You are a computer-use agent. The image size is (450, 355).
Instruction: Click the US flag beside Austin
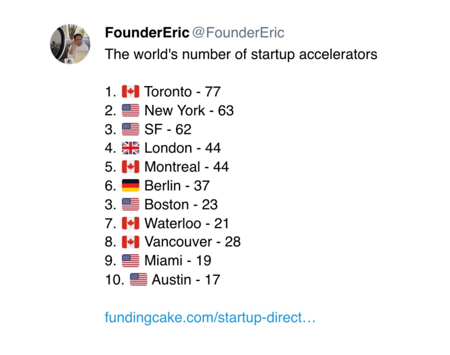[138, 280]
